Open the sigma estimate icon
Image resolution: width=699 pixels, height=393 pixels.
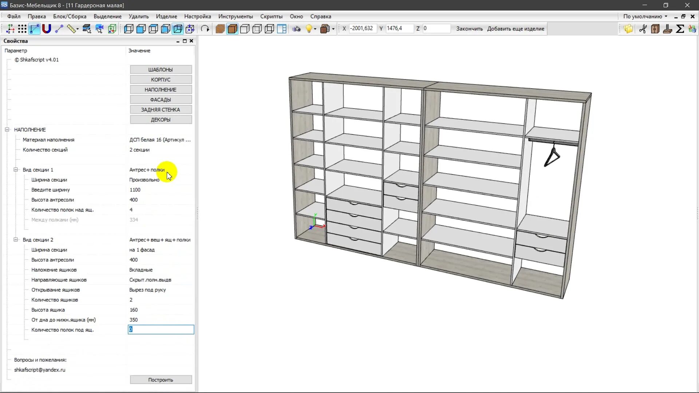coord(680,29)
